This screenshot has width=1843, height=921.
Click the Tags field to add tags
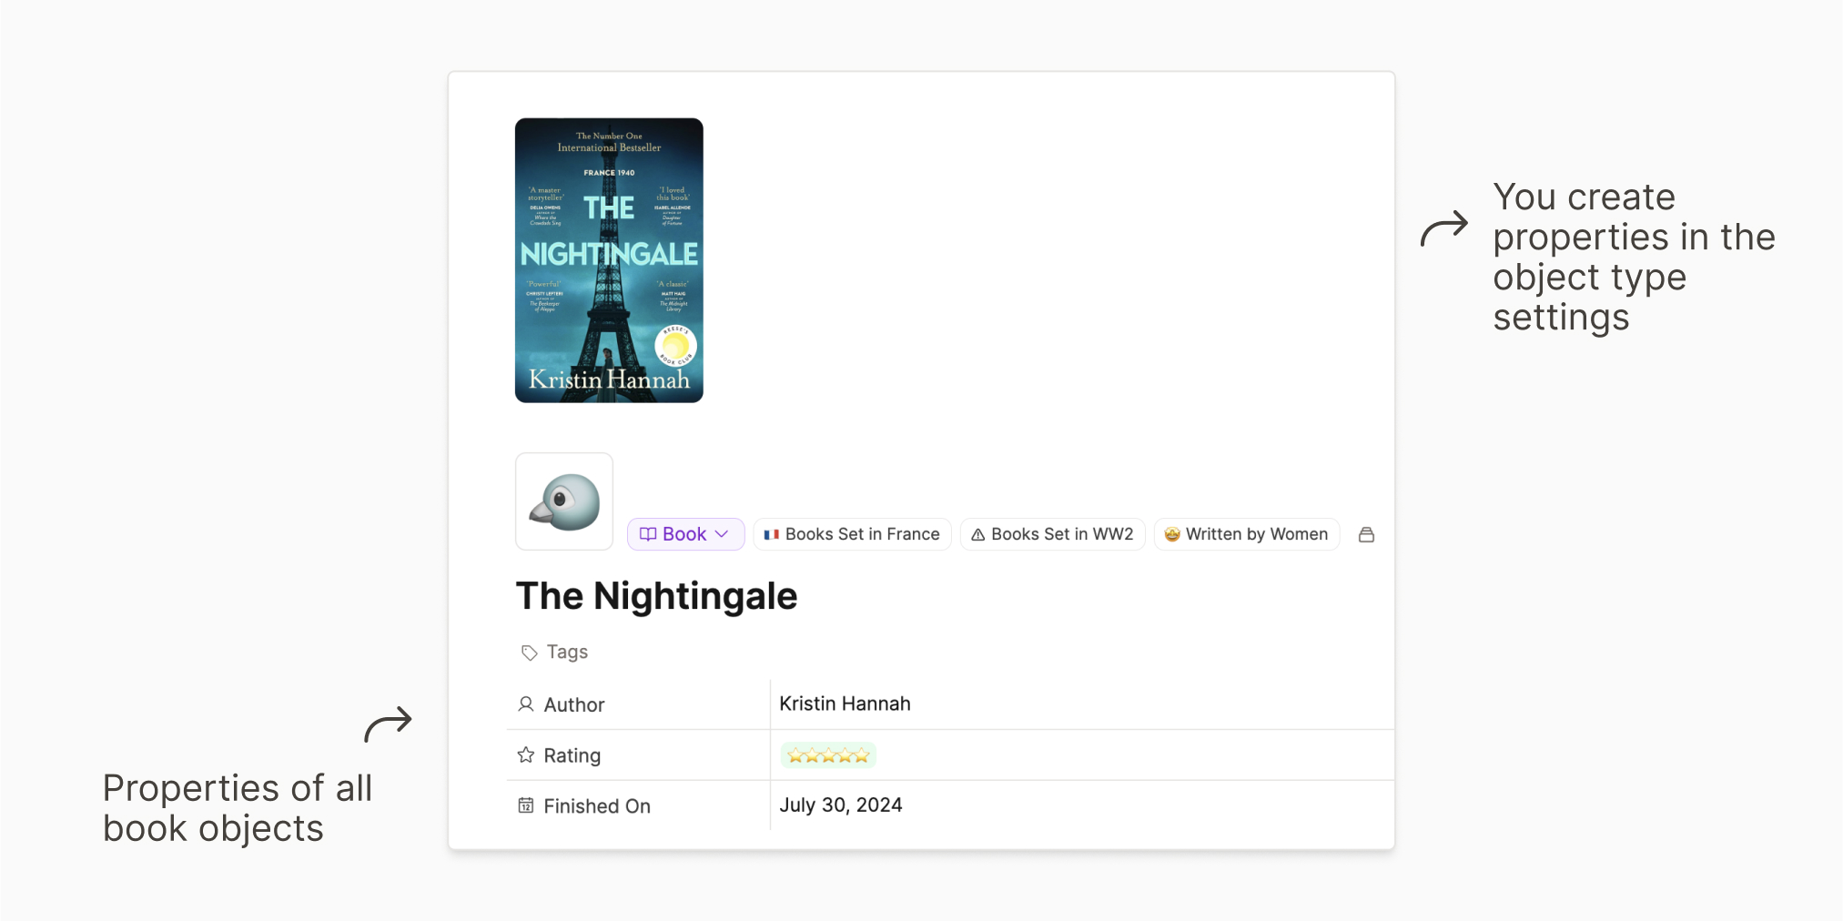pyautogui.click(x=567, y=653)
